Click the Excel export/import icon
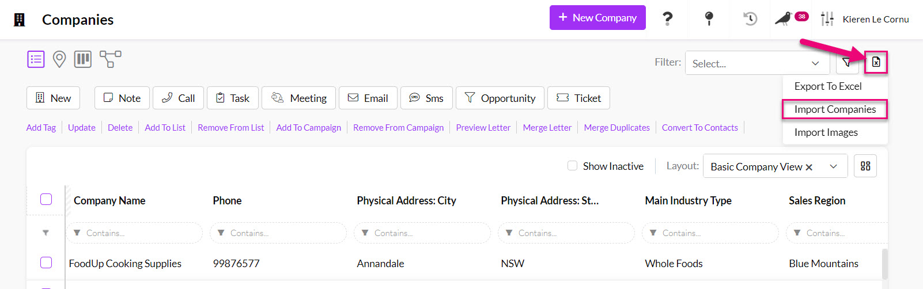The image size is (923, 289). tap(876, 62)
